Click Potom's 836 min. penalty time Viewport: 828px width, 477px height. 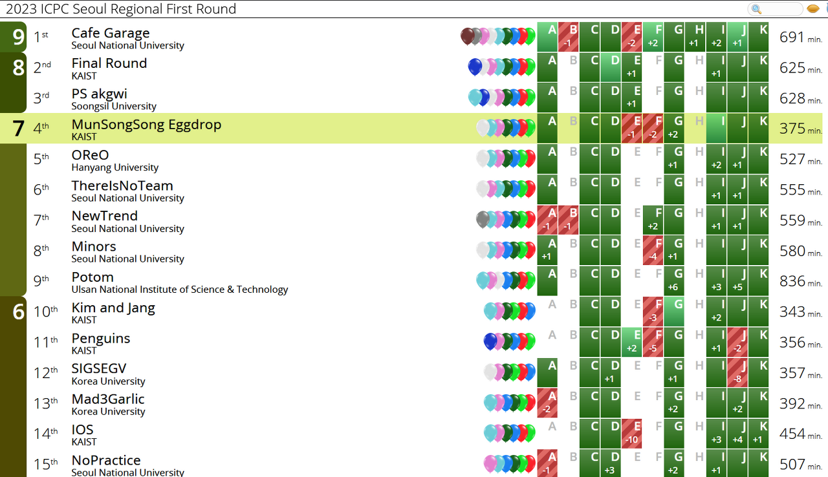tap(801, 281)
